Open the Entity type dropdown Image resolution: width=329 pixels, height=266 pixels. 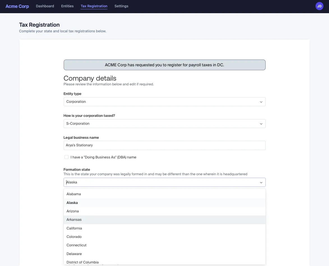point(164,102)
